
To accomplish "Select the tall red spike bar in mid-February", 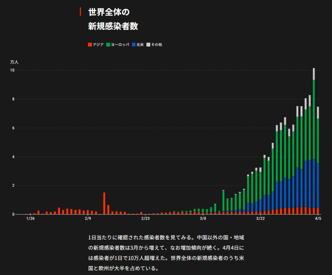I will 104,203.
